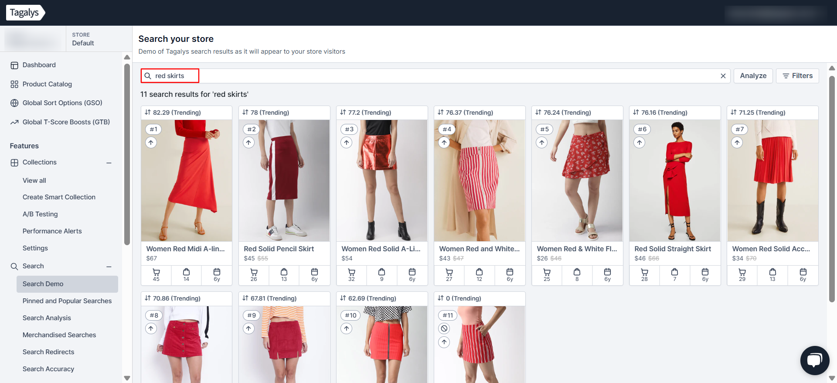Open Search Accuracy
This screenshot has height=383, width=837.
pyautogui.click(x=48, y=369)
